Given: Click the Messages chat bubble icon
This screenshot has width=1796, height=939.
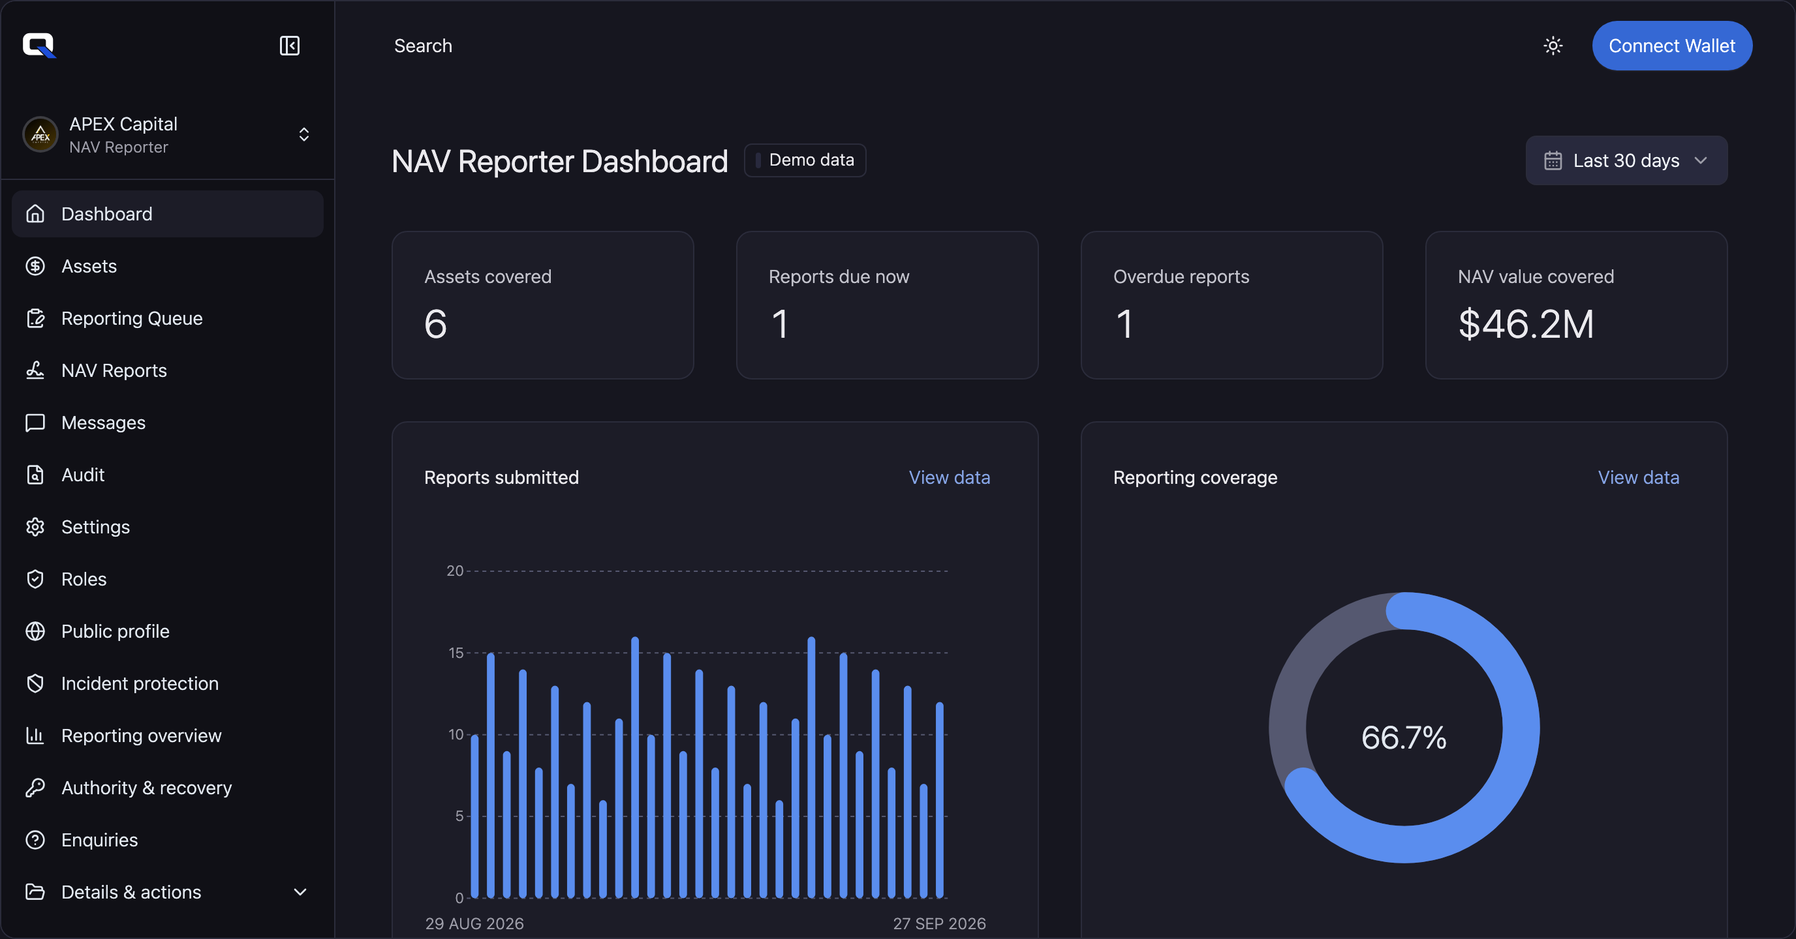Looking at the screenshot, I should click(x=35, y=423).
